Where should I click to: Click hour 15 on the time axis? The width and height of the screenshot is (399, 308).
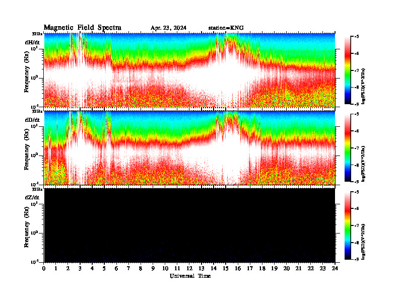(x=226, y=268)
